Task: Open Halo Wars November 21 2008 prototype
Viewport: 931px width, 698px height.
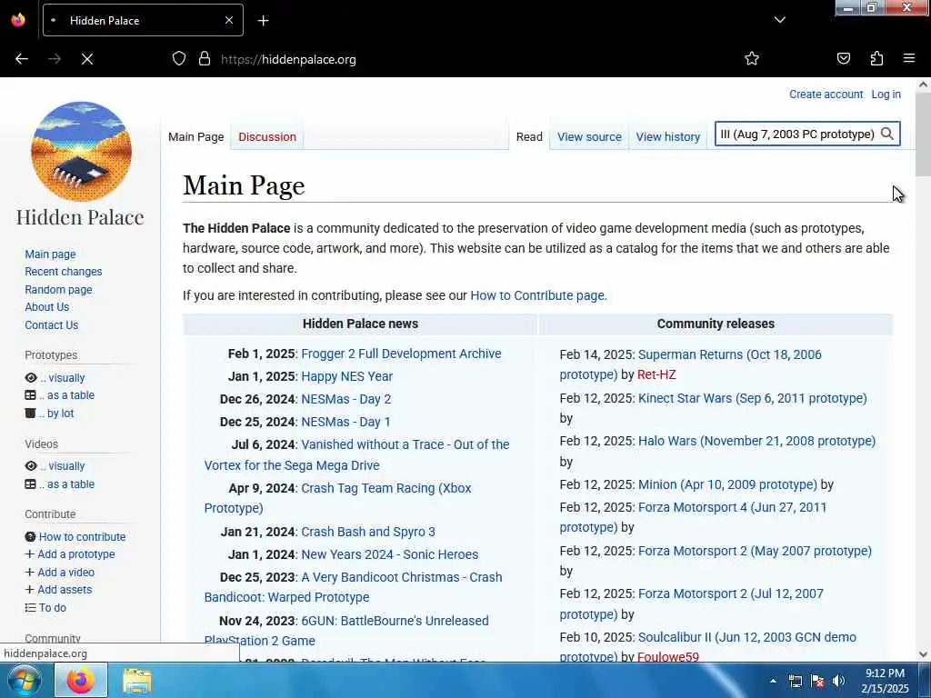Action: point(756,441)
